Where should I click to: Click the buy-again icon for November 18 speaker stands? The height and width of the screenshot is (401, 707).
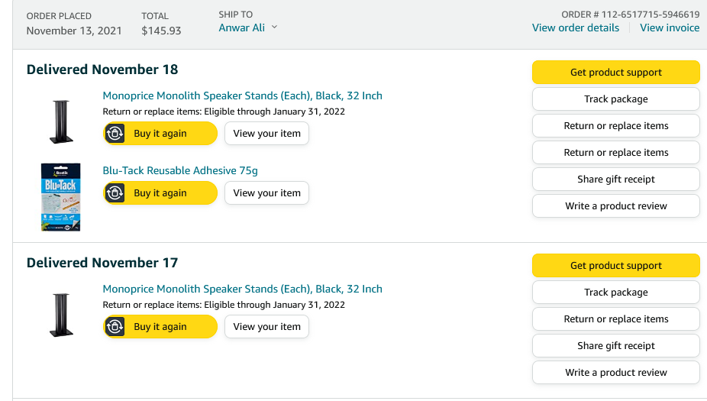coord(115,134)
